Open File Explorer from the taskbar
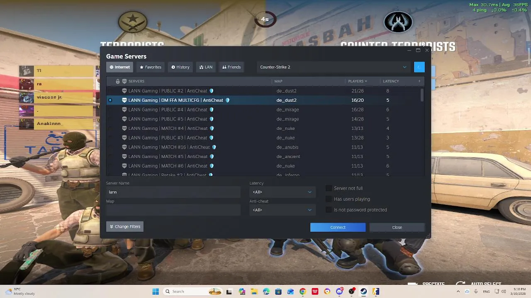Viewport: 531px width, 298px height. click(254, 291)
